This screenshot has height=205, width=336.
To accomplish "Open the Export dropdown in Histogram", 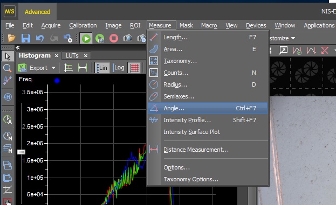I will 53,68.
